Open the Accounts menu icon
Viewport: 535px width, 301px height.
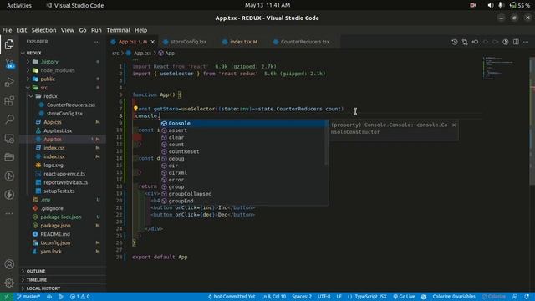point(9,264)
